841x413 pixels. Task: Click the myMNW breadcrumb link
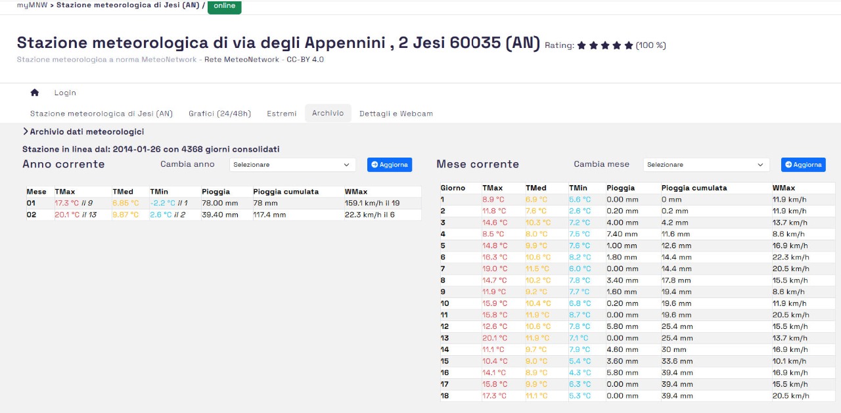pos(32,5)
